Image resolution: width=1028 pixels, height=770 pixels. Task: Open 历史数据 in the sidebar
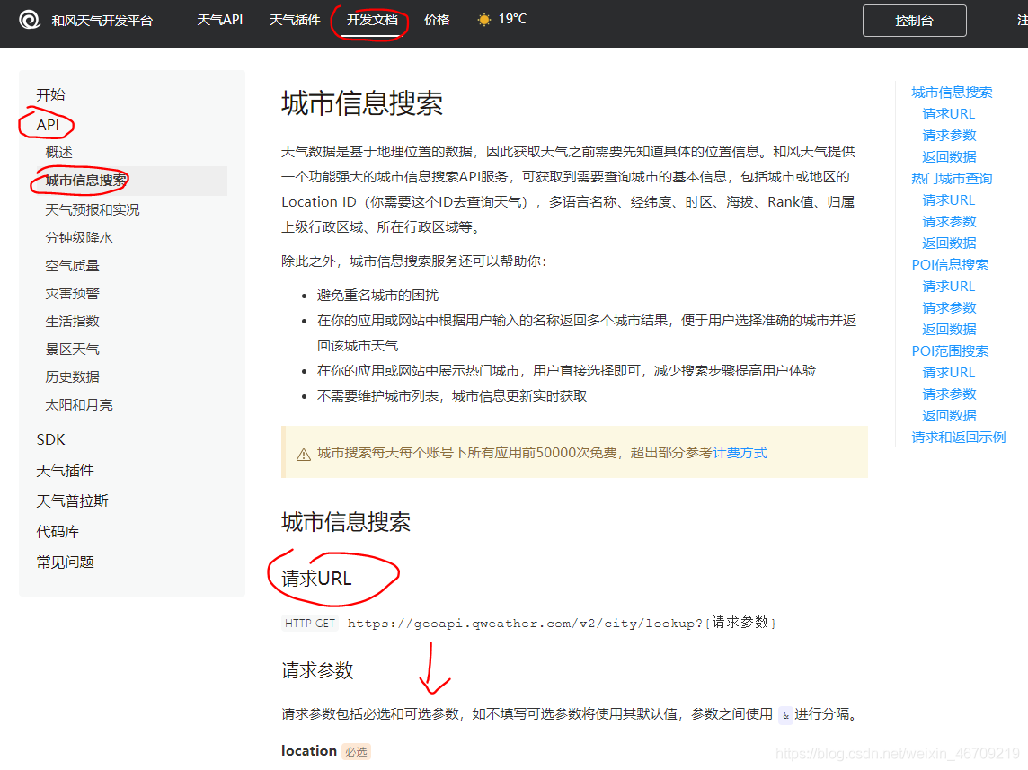tap(72, 376)
